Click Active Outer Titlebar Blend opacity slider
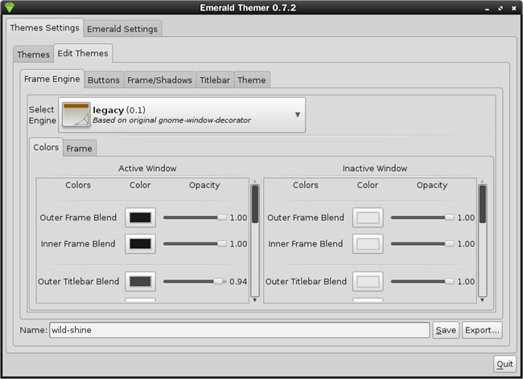The width and height of the screenshot is (523, 379). coord(195,282)
